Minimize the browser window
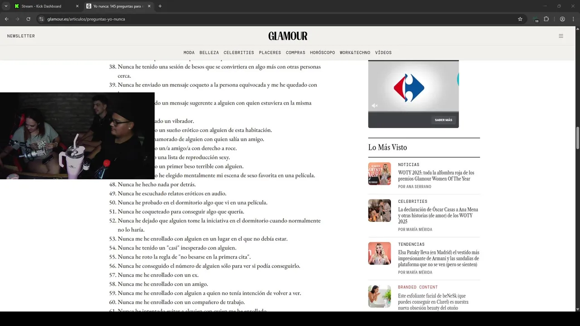Image resolution: width=580 pixels, height=326 pixels. click(x=545, y=6)
